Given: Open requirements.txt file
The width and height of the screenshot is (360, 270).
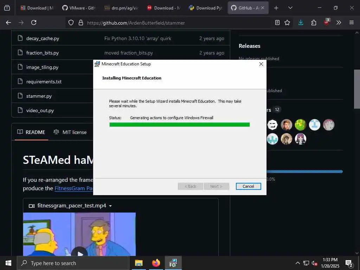Looking at the screenshot, I should coord(44,82).
